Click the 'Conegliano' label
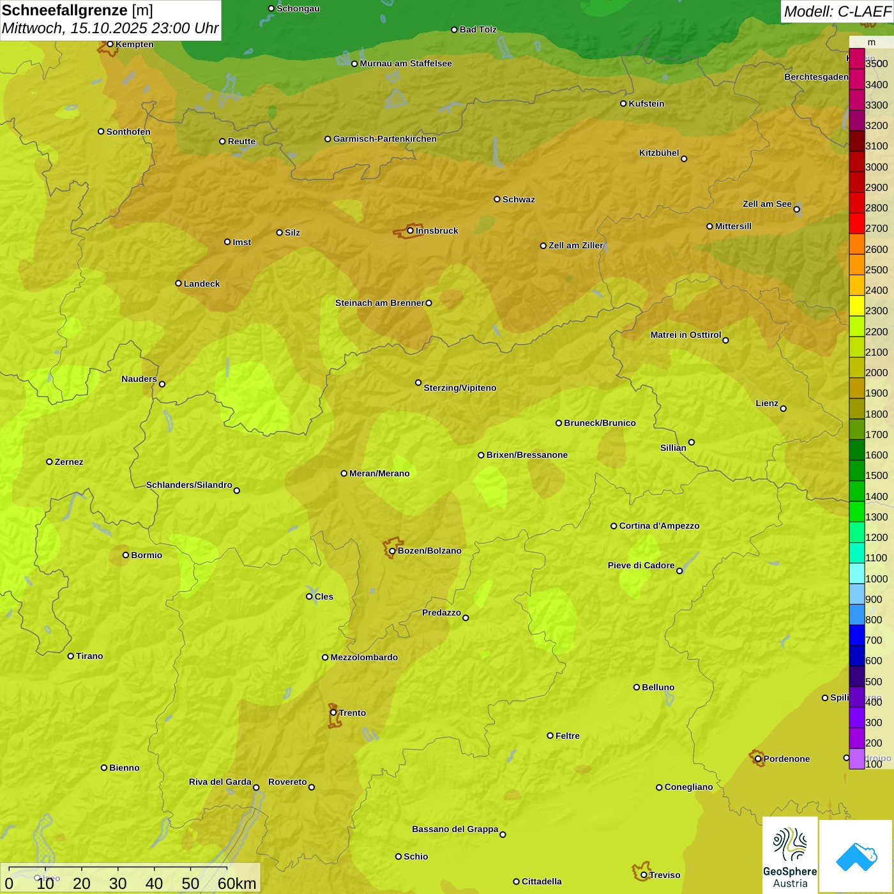 (689, 787)
